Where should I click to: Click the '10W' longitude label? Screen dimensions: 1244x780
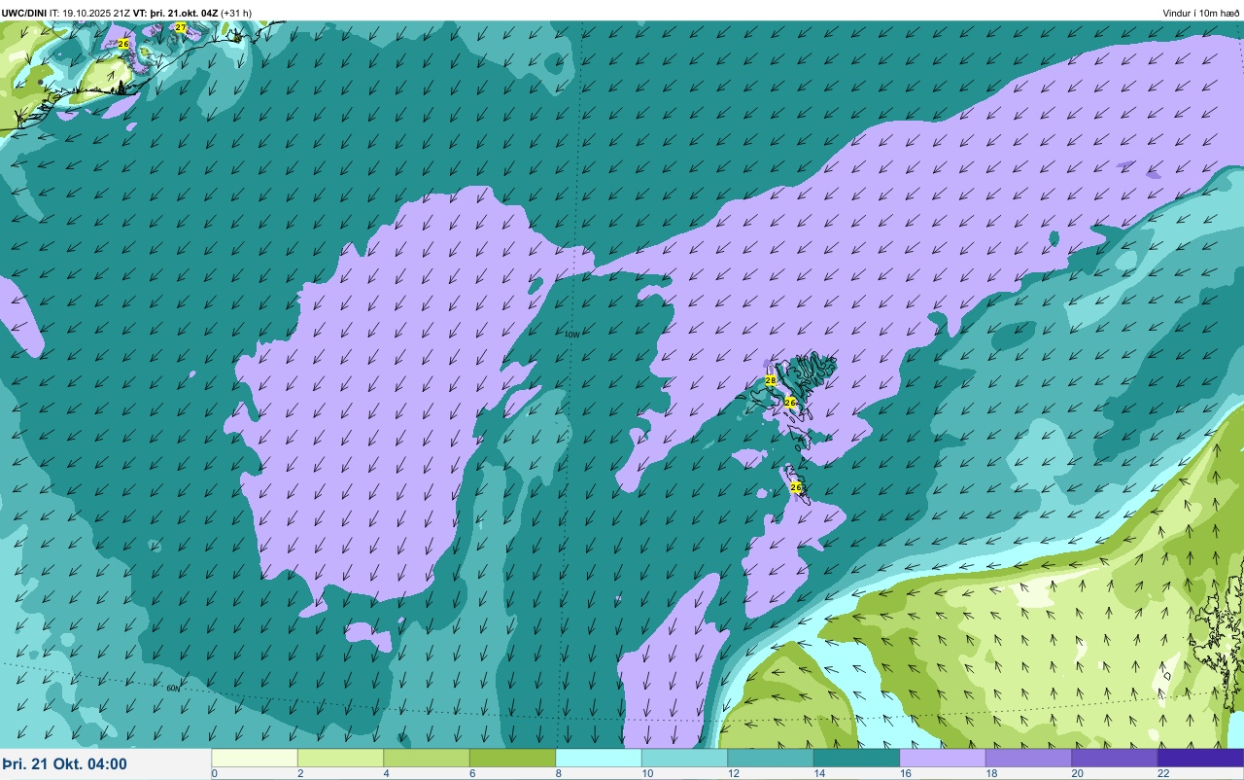(x=571, y=335)
